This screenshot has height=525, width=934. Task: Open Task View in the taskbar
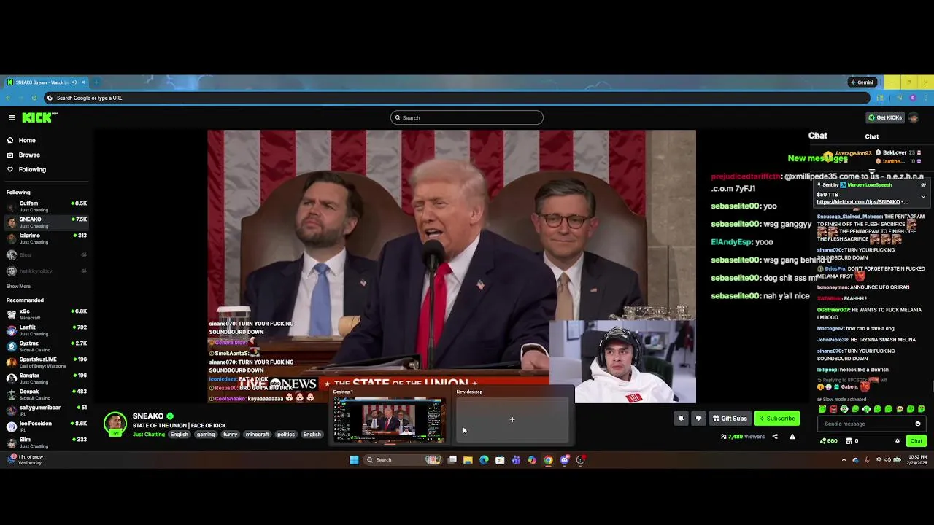point(452,460)
